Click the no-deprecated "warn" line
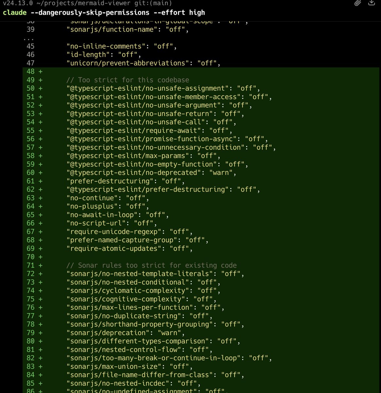The width and height of the screenshot is (381, 393). point(151,173)
